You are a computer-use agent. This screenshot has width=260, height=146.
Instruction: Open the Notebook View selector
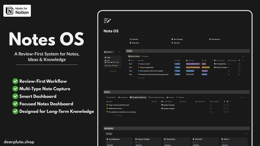pyautogui.click(x=109, y=134)
